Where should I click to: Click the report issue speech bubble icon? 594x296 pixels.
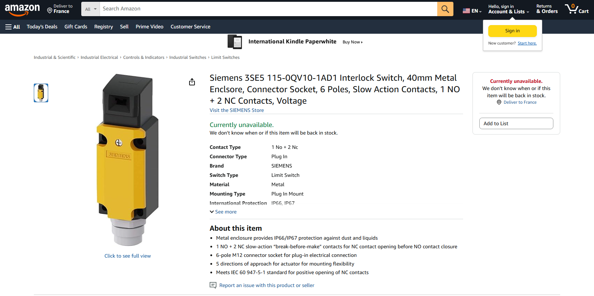click(x=213, y=285)
